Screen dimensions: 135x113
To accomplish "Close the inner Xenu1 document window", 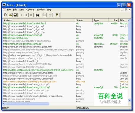I will click(x=130, y=10).
